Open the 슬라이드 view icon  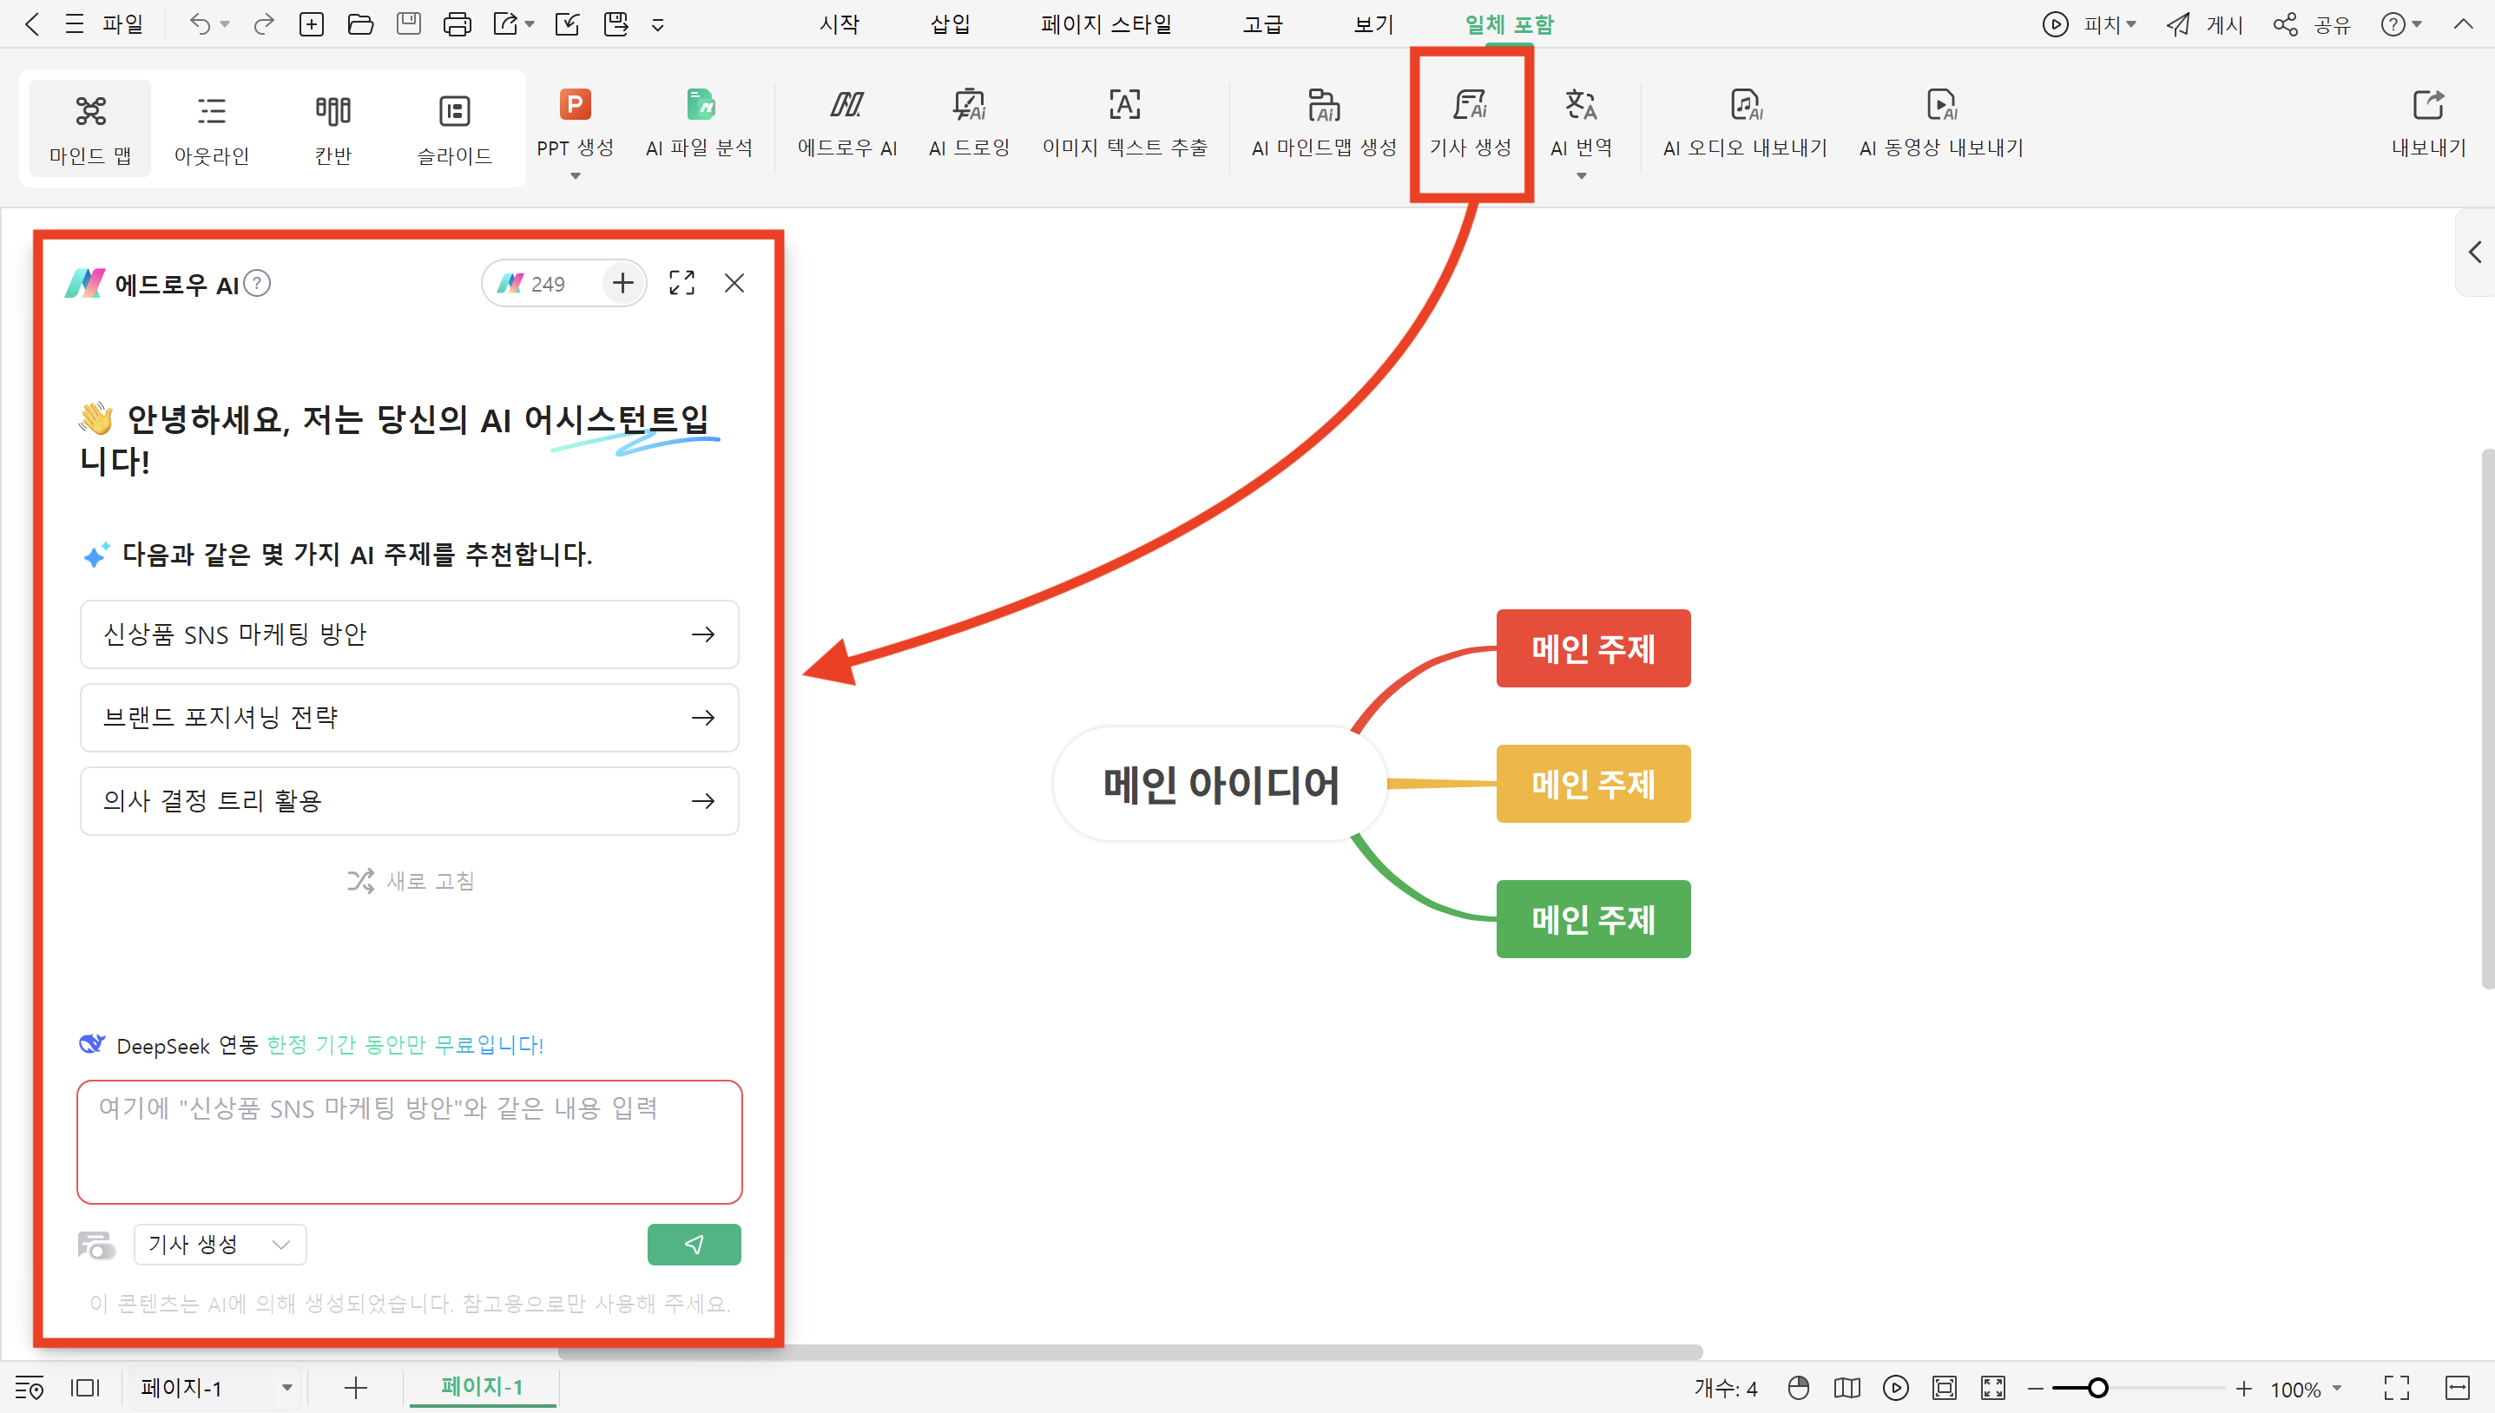[x=454, y=127]
